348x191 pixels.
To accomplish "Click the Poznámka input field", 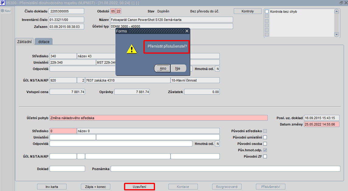I will pyautogui.click(x=226, y=169).
